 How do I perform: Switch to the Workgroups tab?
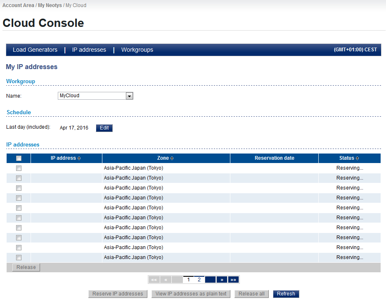pos(137,50)
